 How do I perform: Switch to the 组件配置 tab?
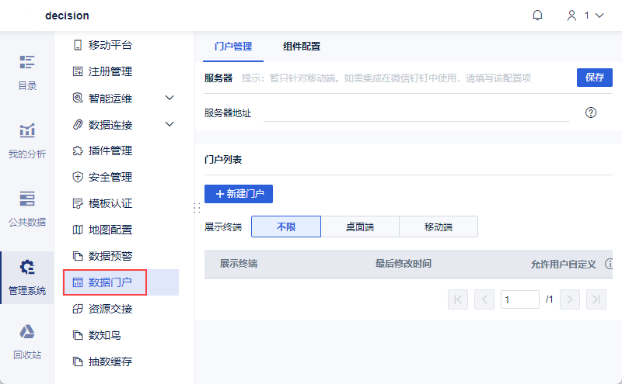pos(302,47)
